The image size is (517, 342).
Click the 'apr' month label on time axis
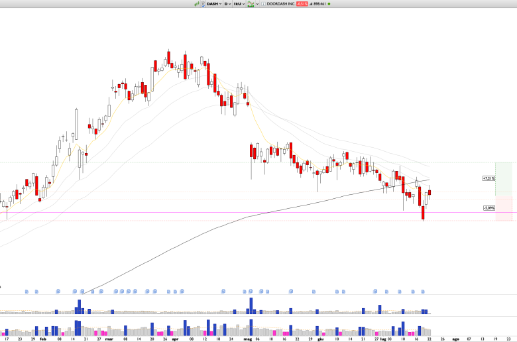[175, 338]
